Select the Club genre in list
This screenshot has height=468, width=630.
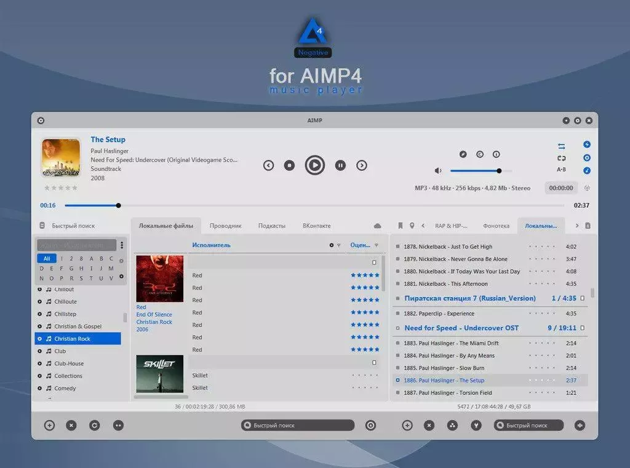tap(60, 351)
